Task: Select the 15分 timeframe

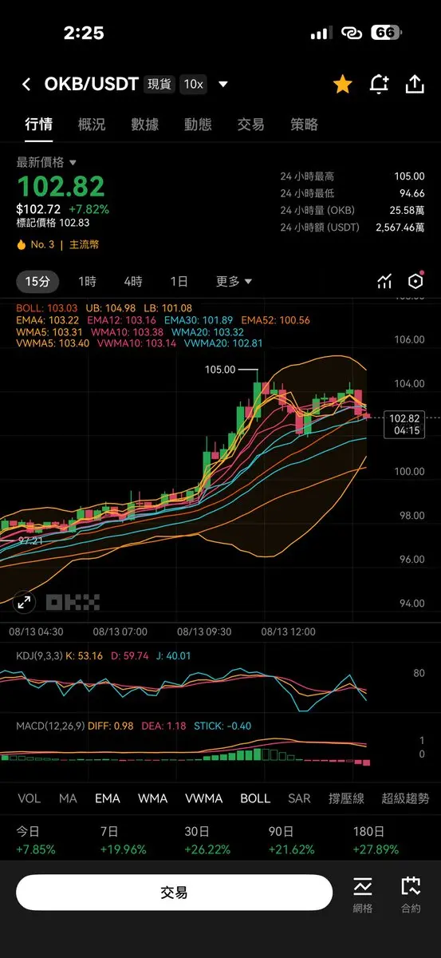Action: pos(37,281)
